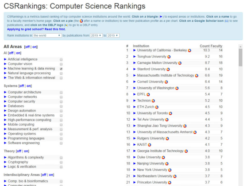This screenshot has width=244, height=186.
Task: Show New York University pie chart
Action: tap(170, 170)
